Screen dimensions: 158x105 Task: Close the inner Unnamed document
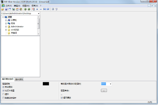[x=155, y=6]
